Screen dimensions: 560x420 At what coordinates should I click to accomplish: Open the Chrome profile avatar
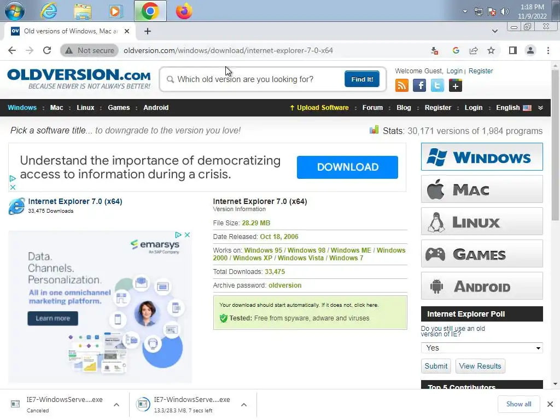[x=530, y=50]
